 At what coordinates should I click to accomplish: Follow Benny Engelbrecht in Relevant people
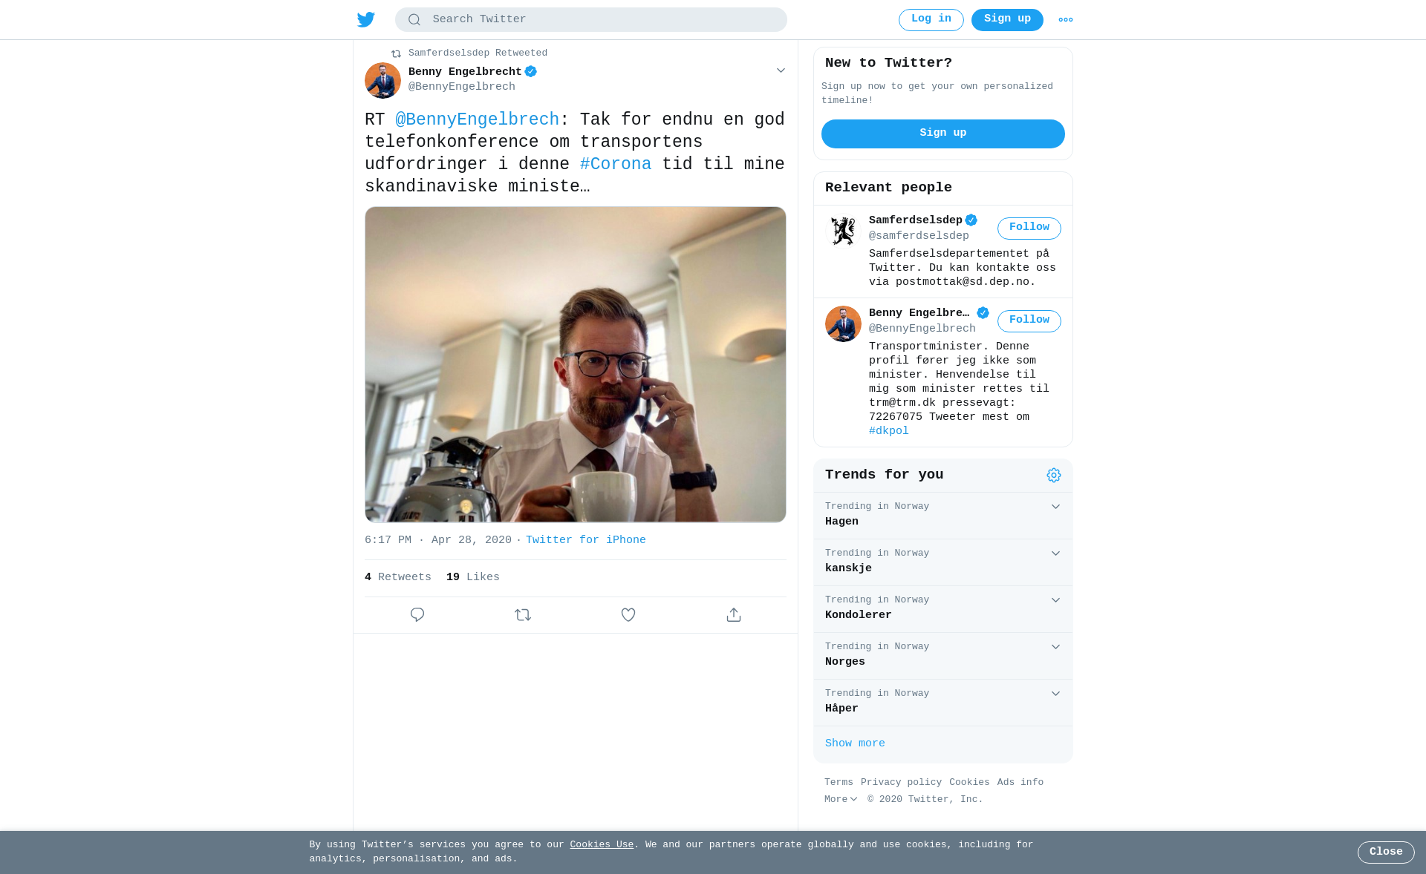click(x=1029, y=321)
